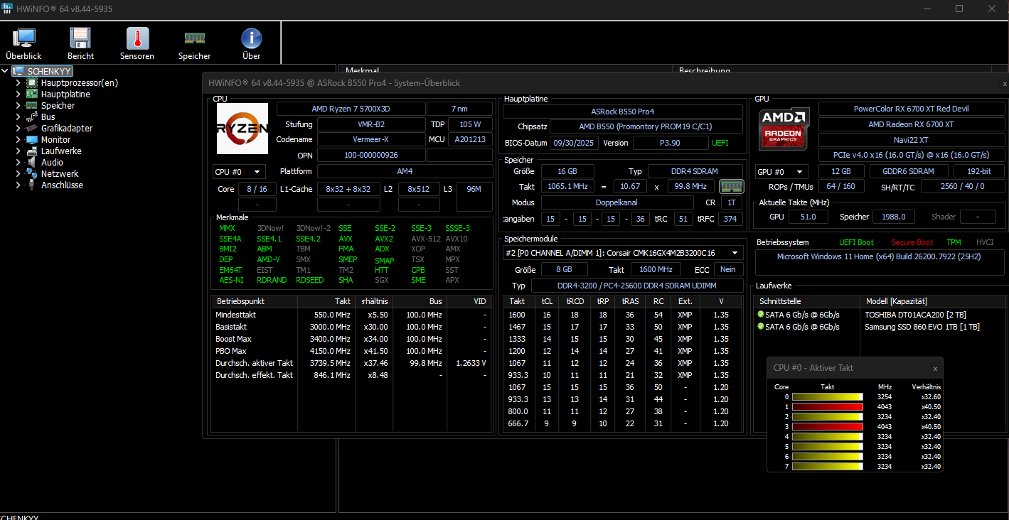Expand the Laufwerke tree node
1009x520 pixels.
point(18,151)
